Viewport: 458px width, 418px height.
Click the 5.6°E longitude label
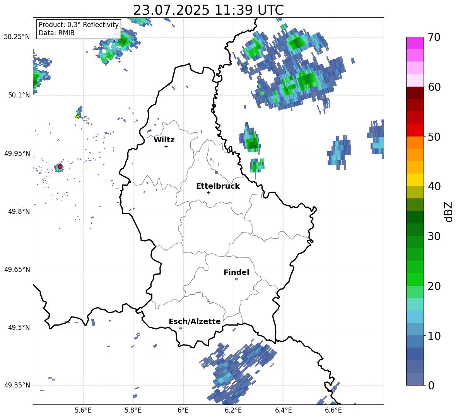coord(83,411)
